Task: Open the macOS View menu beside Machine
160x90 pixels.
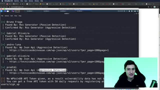Action: pos(22,1)
